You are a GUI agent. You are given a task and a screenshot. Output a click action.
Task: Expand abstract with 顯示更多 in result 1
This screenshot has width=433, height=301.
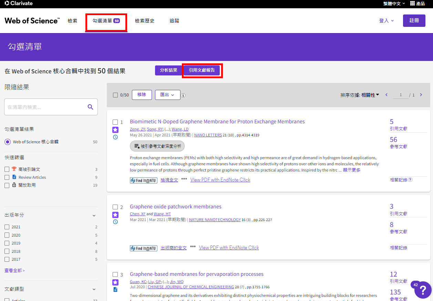352,170
